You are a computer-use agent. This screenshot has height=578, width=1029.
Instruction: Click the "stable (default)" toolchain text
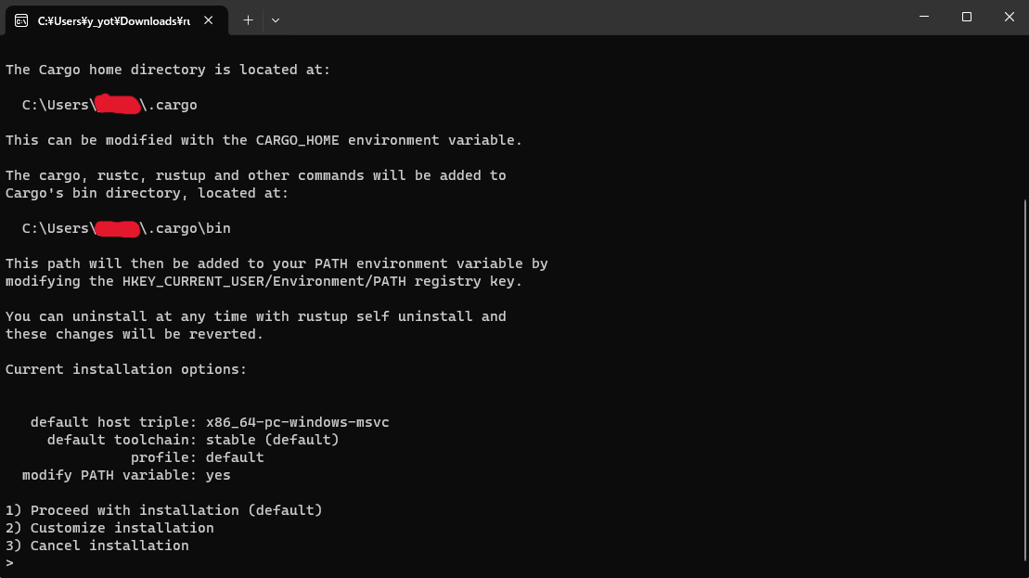click(269, 439)
